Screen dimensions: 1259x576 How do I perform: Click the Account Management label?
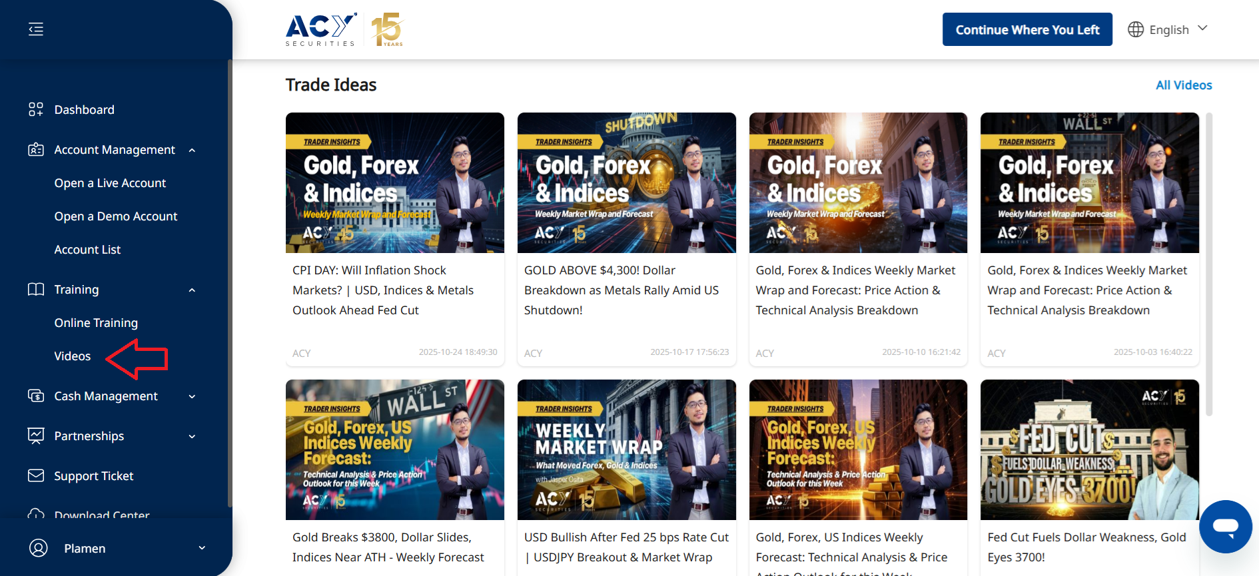point(115,149)
